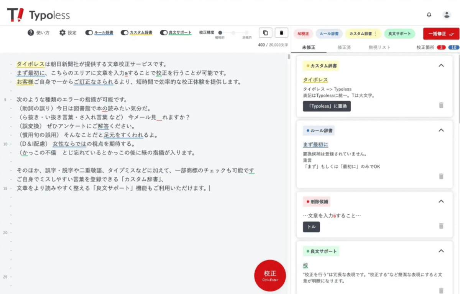This screenshot has height=294, width=460.
Task: Open the 使い方 help icon
Action: click(x=31, y=33)
